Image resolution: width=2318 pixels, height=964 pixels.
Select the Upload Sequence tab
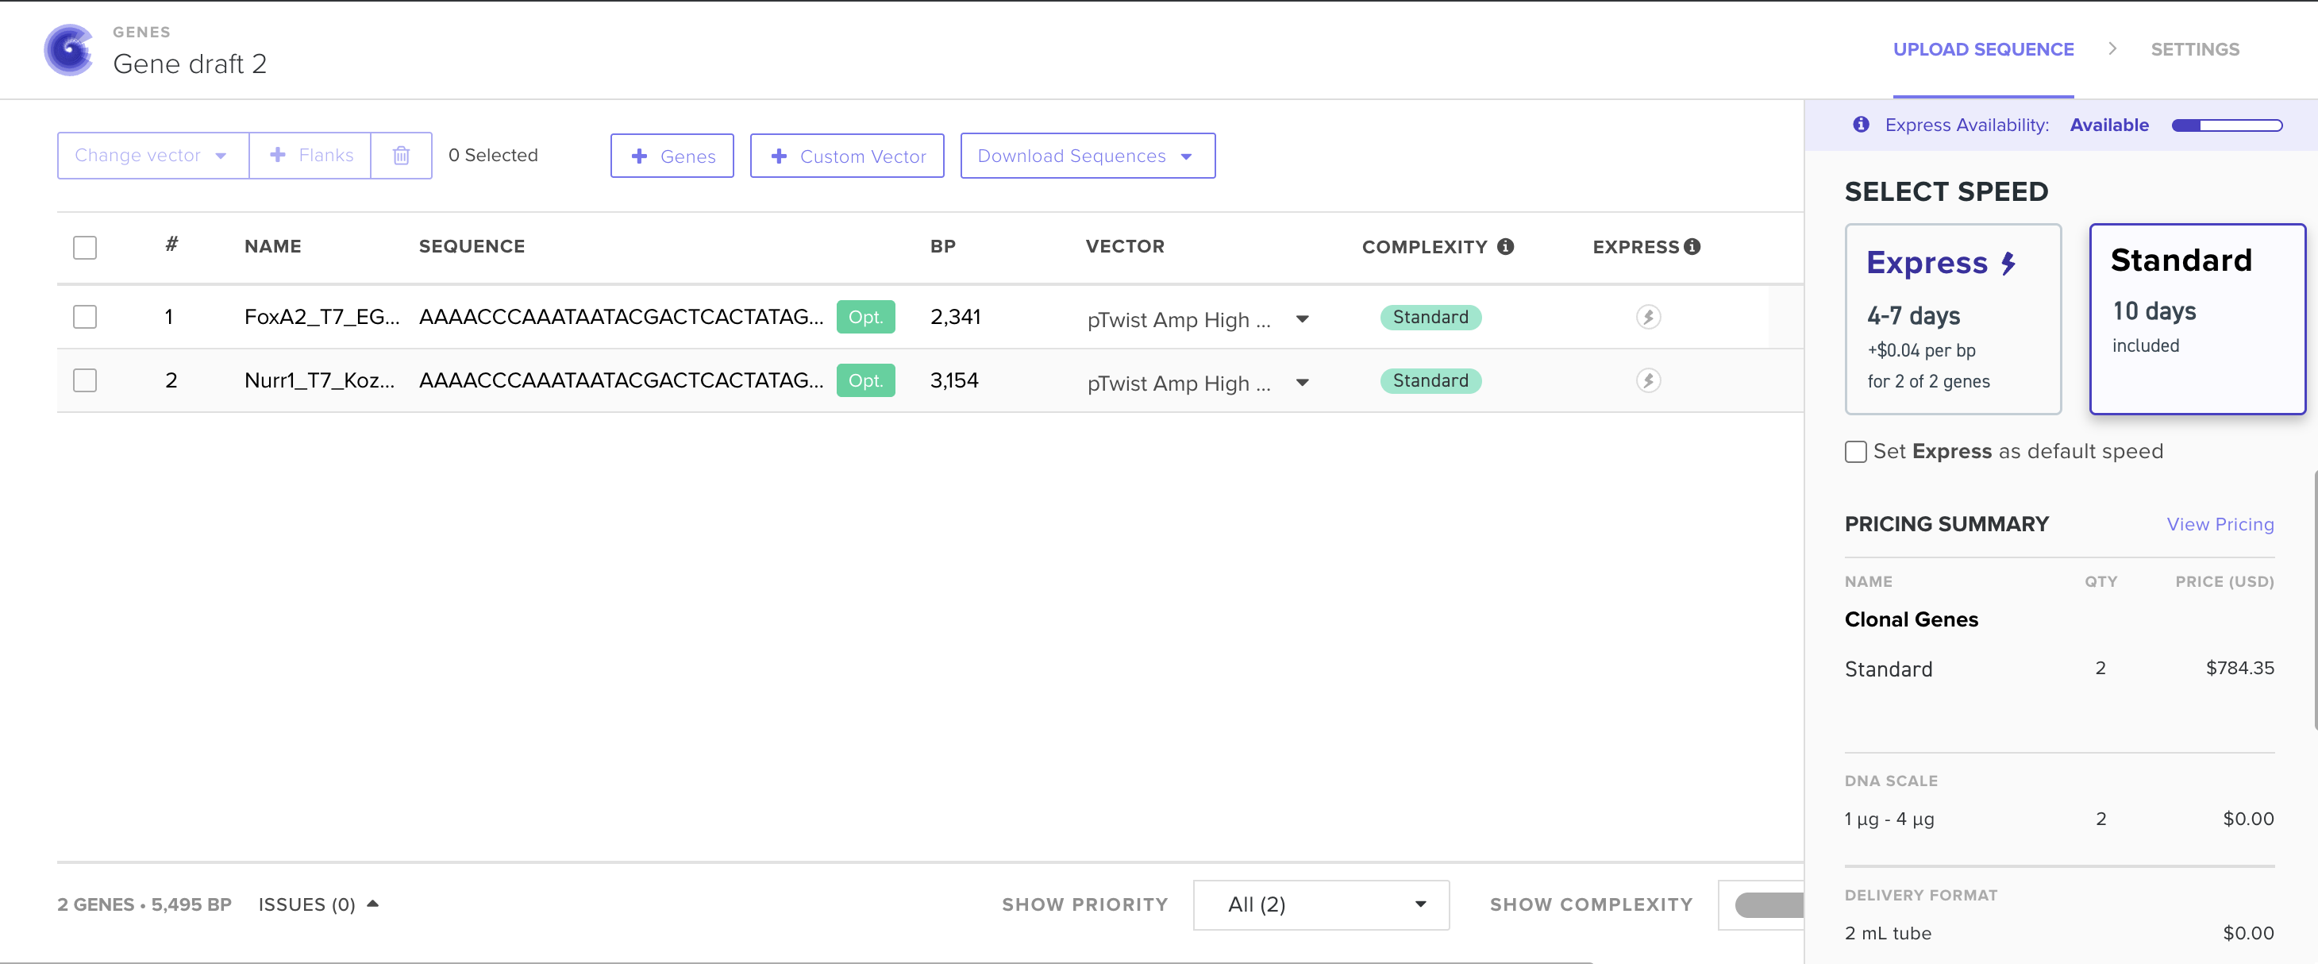click(x=1983, y=49)
